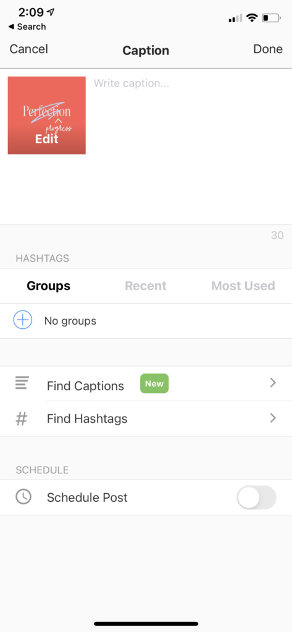
Task: Tap the location arrow next to the time
Action: pos(51,12)
